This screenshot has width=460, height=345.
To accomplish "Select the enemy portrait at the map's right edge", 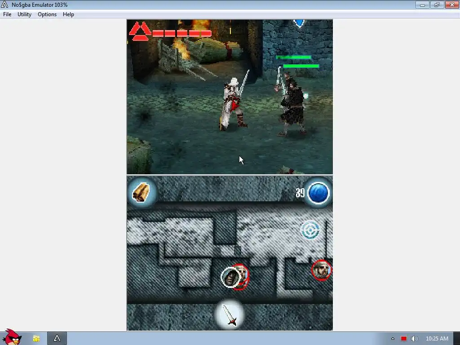I will click(x=322, y=270).
